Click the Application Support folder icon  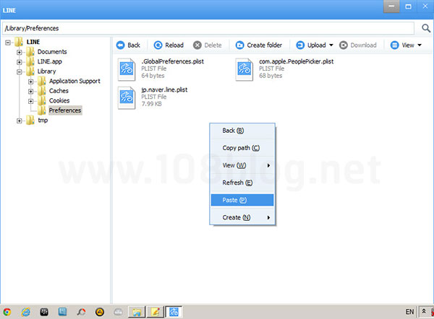[x=42, y=81]
